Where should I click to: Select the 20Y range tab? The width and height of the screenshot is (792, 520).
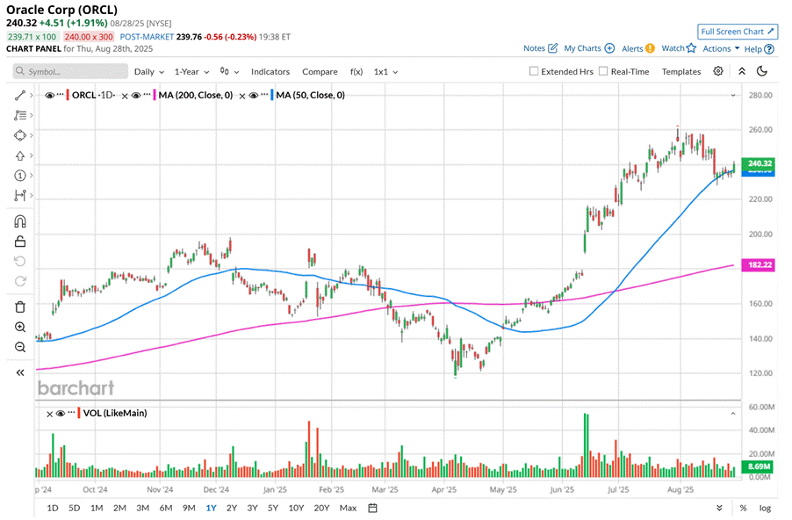tap(321, 508)
